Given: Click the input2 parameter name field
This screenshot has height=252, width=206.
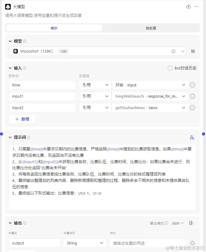Looking at the screenshot, I should click(42, 108).
